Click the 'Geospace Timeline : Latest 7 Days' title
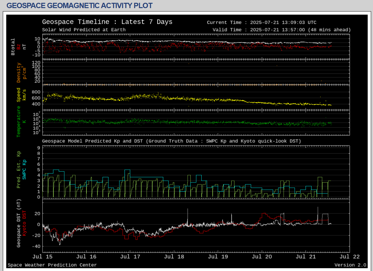373x271 pixels. click(x=107, y=22)
